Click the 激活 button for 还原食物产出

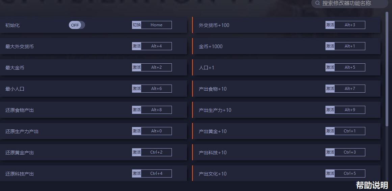136,110
